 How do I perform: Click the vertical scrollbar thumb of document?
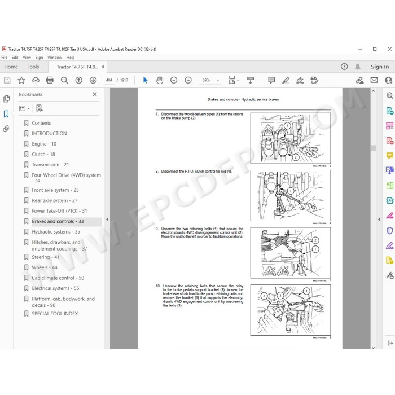pos(374,148)
